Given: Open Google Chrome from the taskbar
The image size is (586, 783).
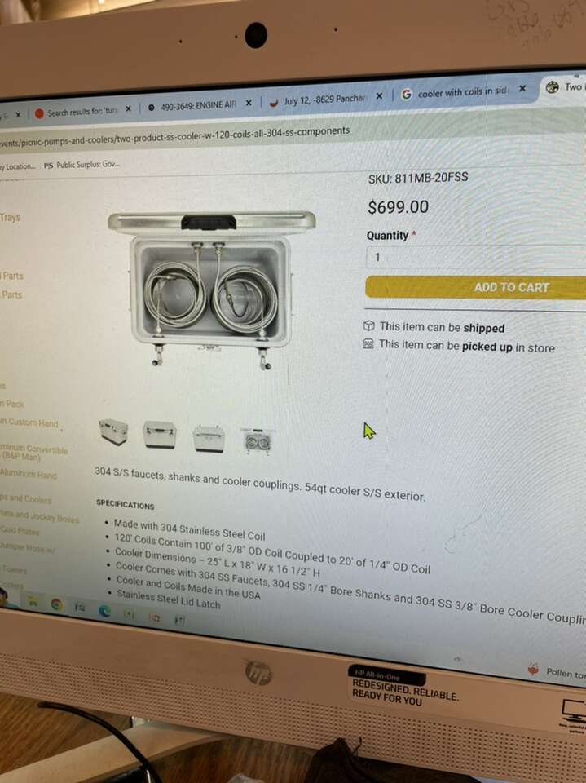Looking at the screenshot, I should [x=56, y=604].
